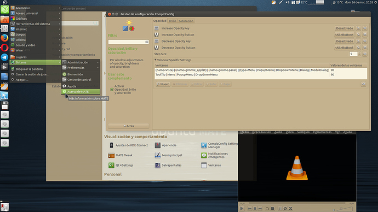Switch to the Brillo tab

pos(173,21)
